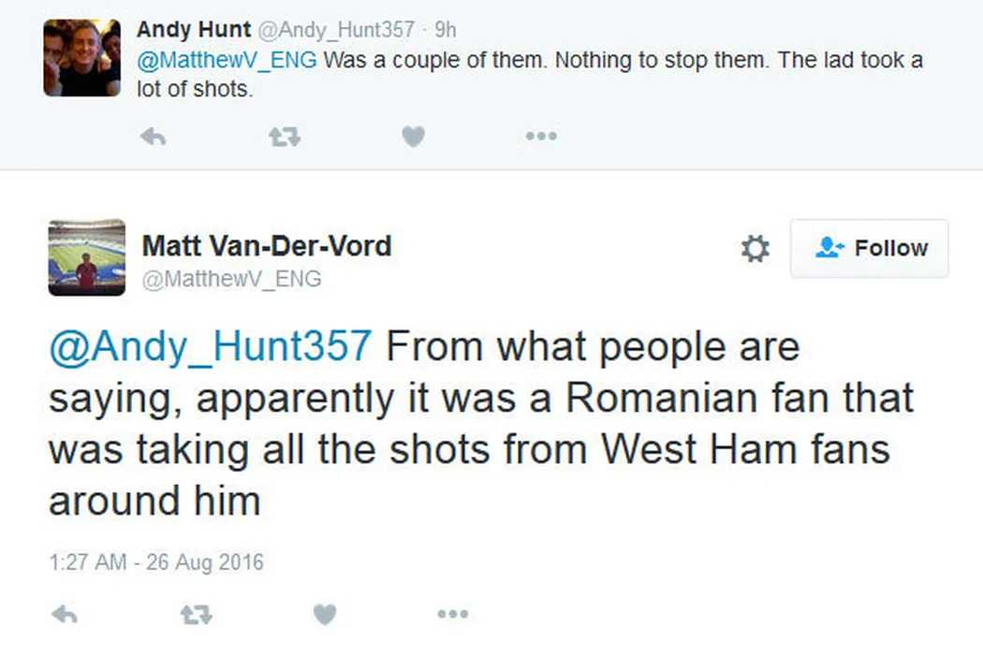Reply to Andy Hunt's tweet
The image size is (983, 655).
[x=153, y=137]
